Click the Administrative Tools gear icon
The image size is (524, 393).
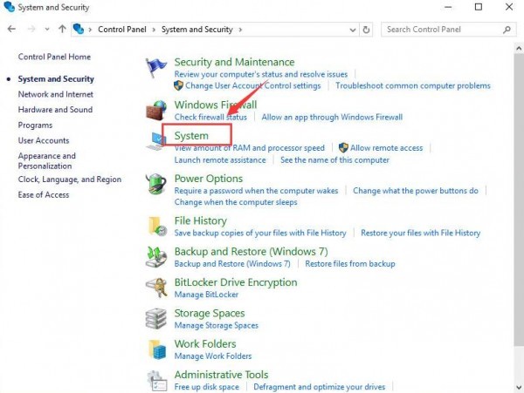pyautogui.click(x=156, y=380)
